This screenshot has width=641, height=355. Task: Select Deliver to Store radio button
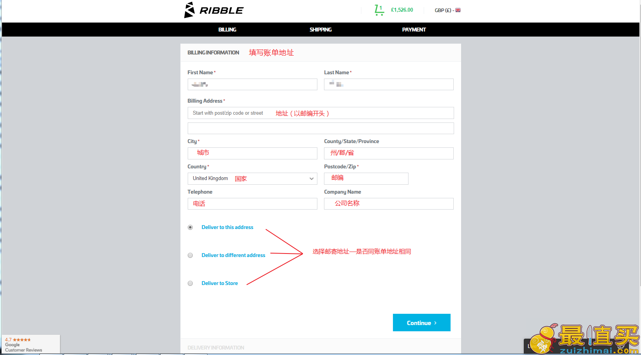[190, 283]
